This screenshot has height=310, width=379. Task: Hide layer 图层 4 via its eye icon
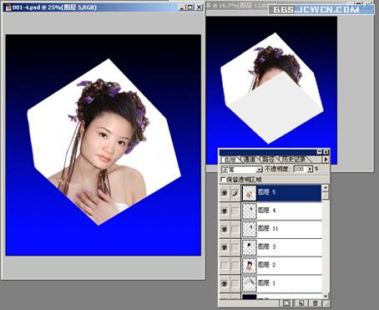225,211
